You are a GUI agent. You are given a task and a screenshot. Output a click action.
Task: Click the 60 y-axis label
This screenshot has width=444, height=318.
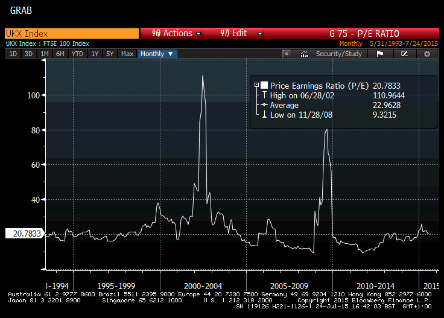36,165
